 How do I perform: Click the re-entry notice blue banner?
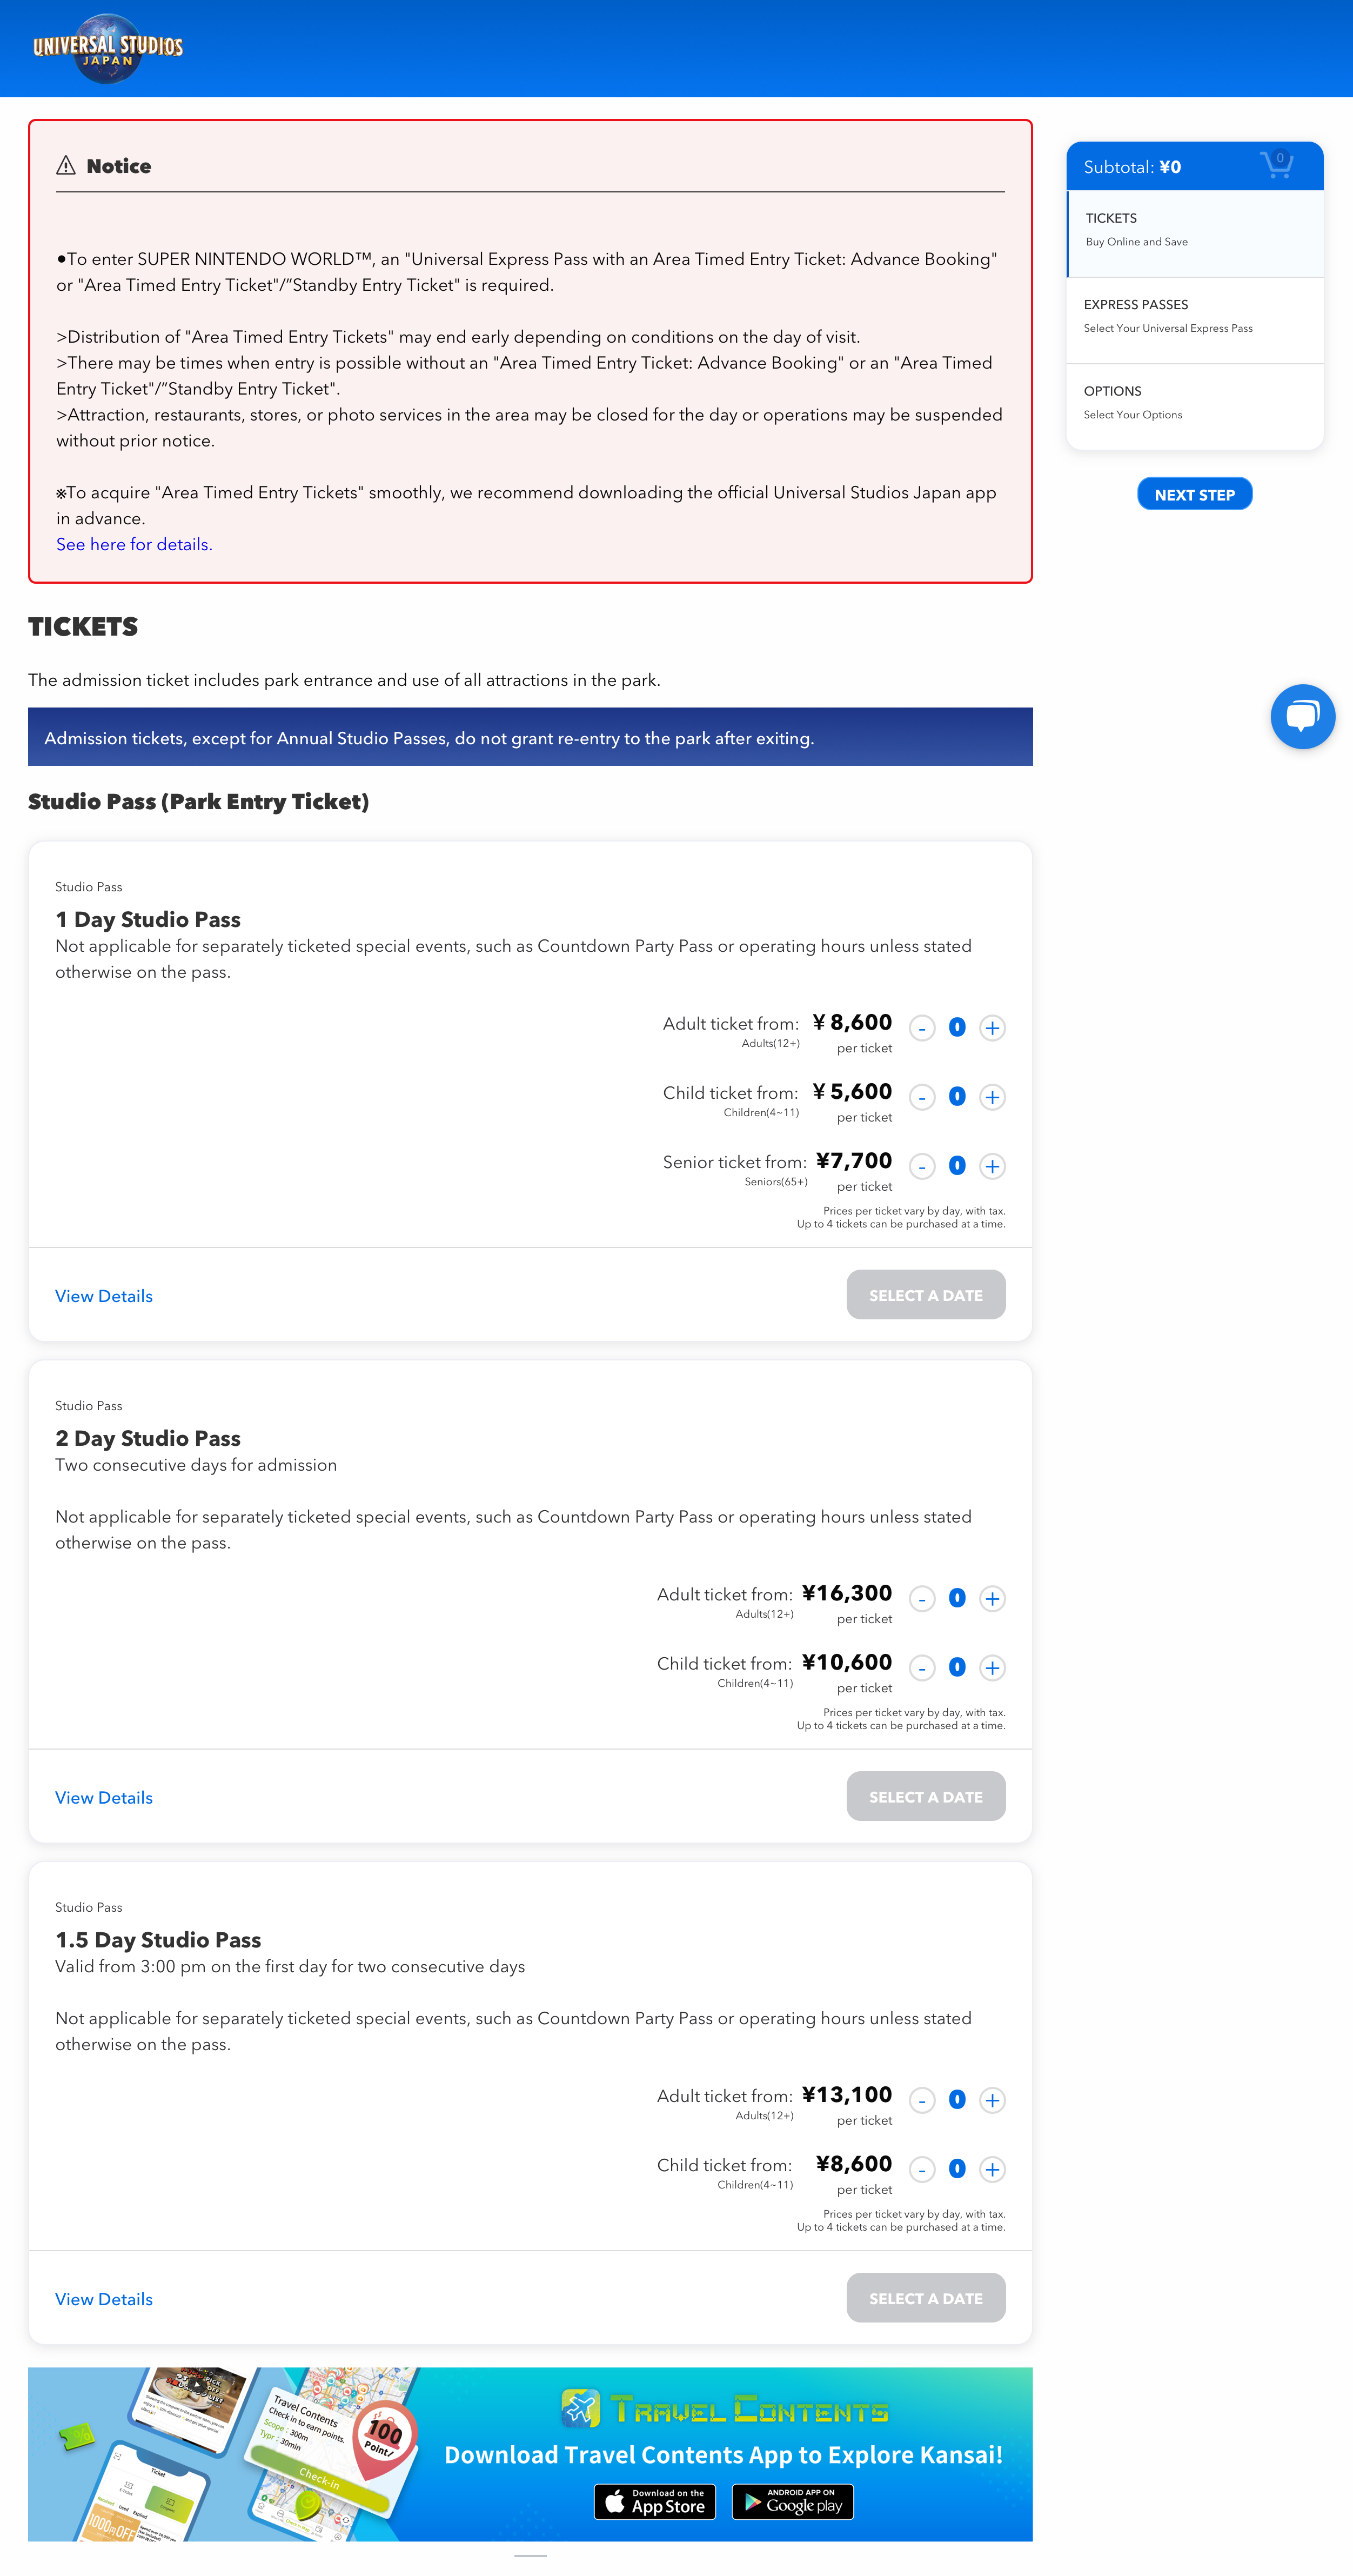[x=530, y=737]
